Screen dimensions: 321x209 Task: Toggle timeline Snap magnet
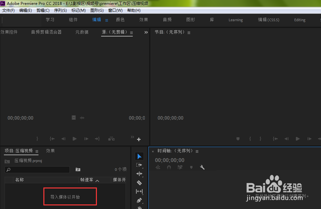[x=169, y=168]
